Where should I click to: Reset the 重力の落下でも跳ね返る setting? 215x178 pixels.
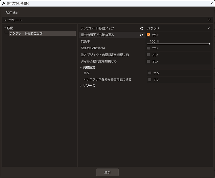[x=141, y=35]
